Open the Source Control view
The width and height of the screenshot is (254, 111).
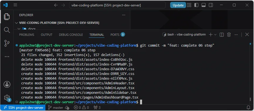tap(6, 43)
